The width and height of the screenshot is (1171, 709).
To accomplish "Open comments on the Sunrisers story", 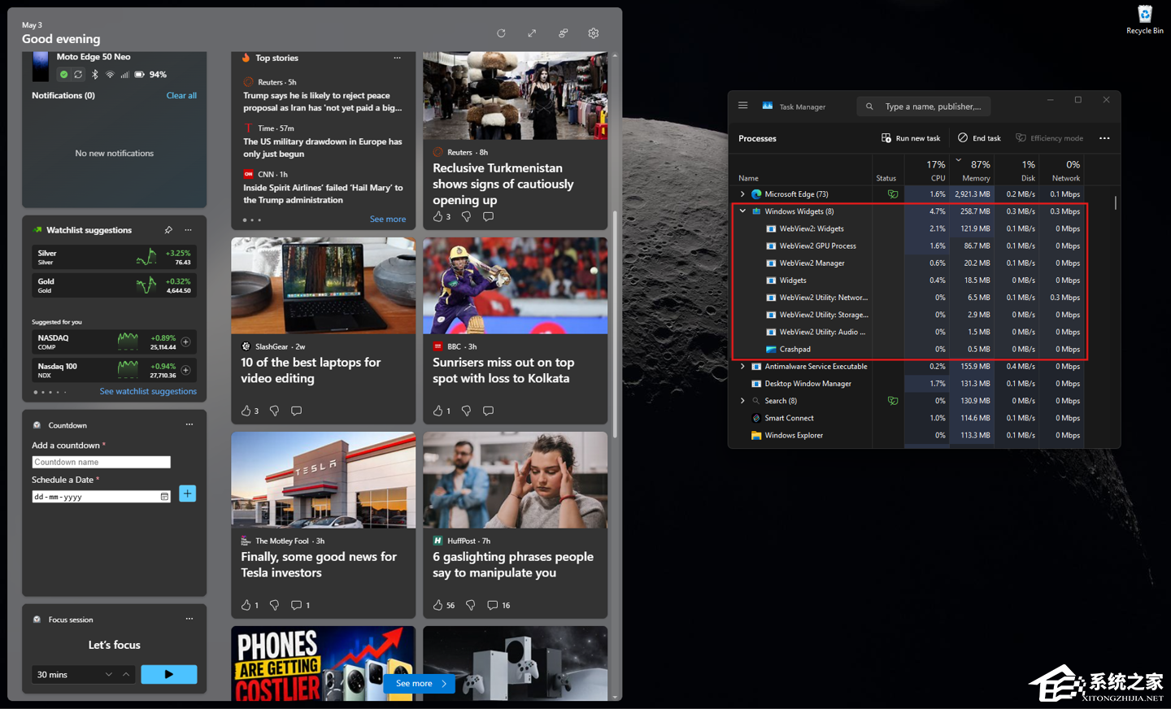I will click(x=488, y=411).
